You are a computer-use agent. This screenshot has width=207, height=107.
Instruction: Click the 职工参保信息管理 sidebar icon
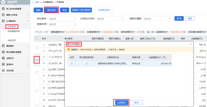(x=3, y=9)
